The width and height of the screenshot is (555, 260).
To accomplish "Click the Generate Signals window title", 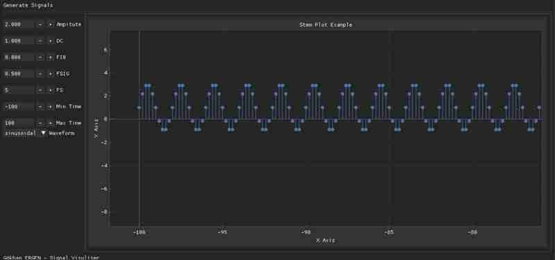I will point(28,6).
